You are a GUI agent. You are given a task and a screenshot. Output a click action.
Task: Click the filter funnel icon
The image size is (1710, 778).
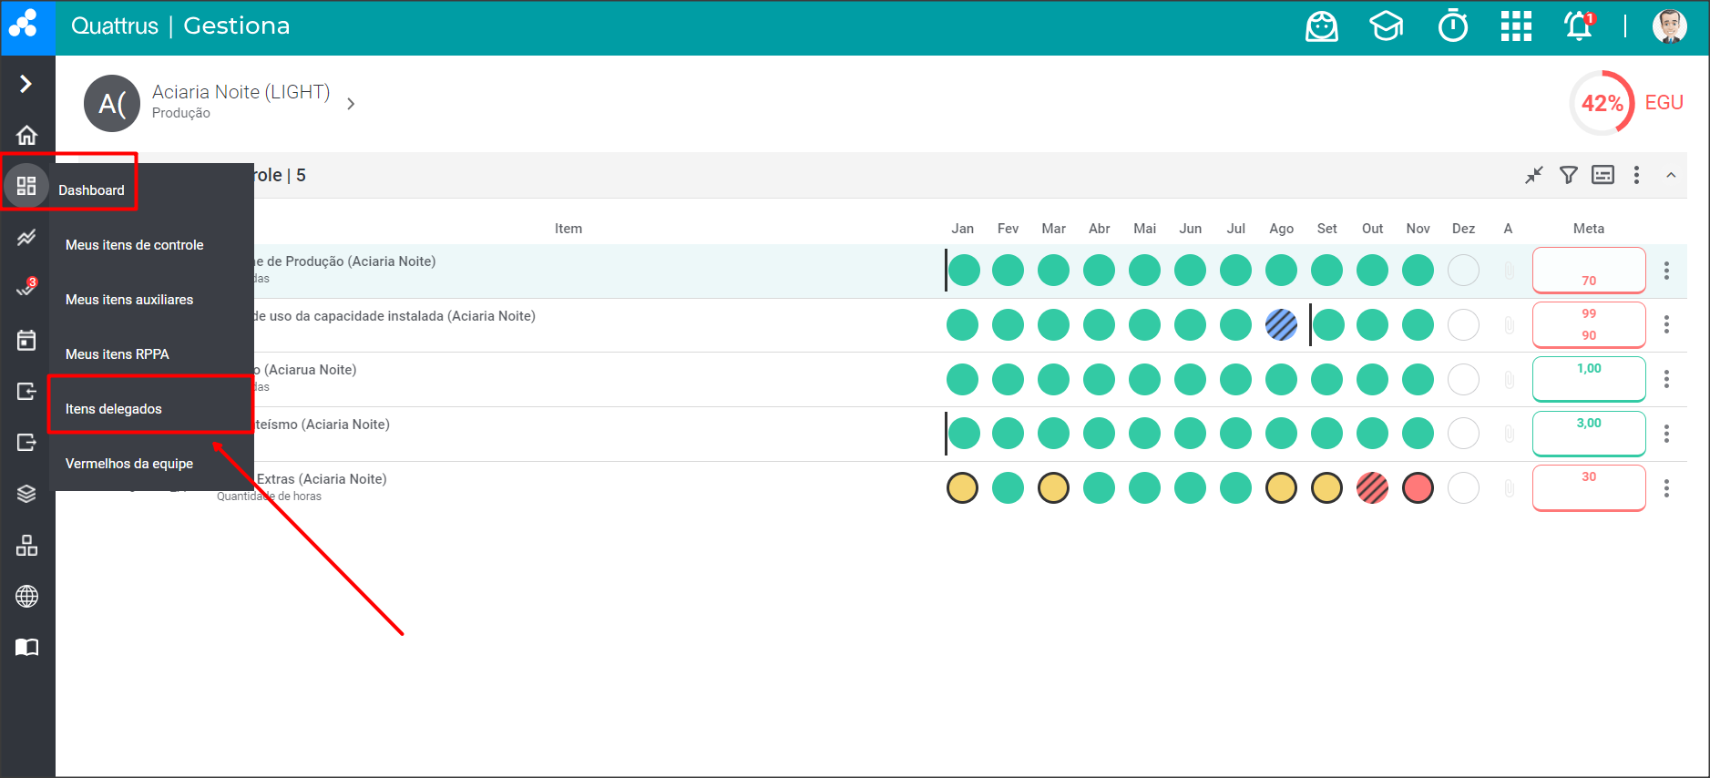(x=1568, y=175)
